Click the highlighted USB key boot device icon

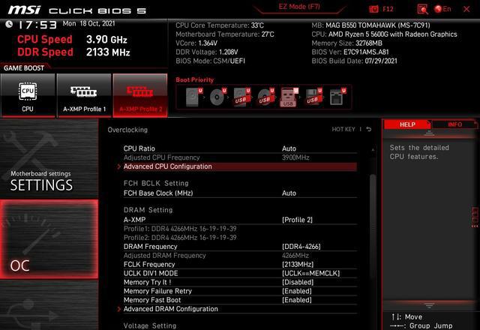(x=289, y=97)
